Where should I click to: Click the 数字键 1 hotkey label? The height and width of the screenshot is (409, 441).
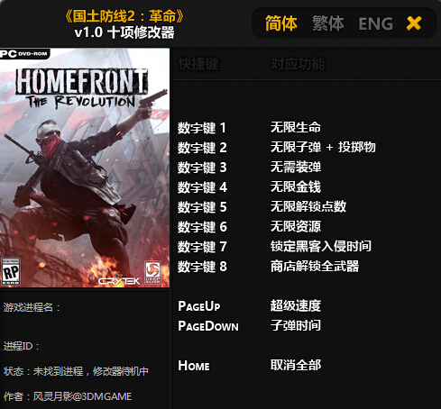[x=201, y=128]
